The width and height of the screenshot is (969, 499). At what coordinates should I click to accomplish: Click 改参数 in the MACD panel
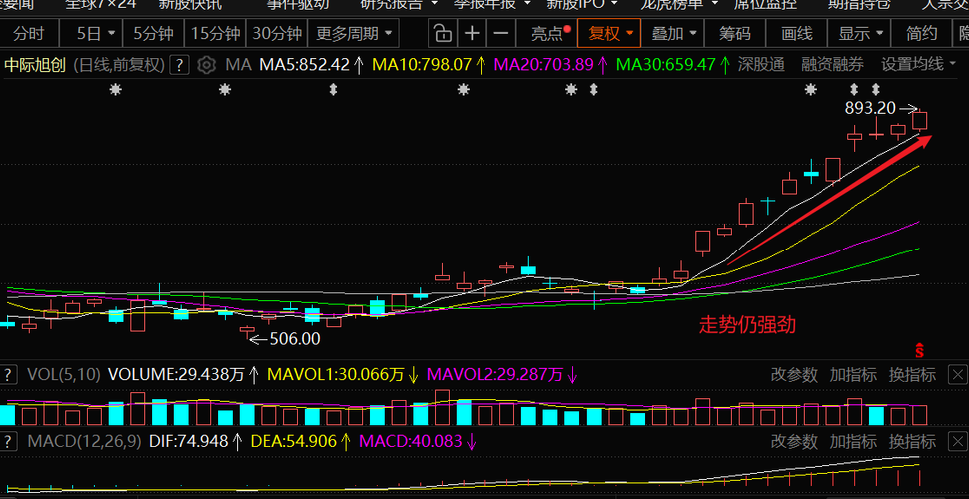[794, 441]
